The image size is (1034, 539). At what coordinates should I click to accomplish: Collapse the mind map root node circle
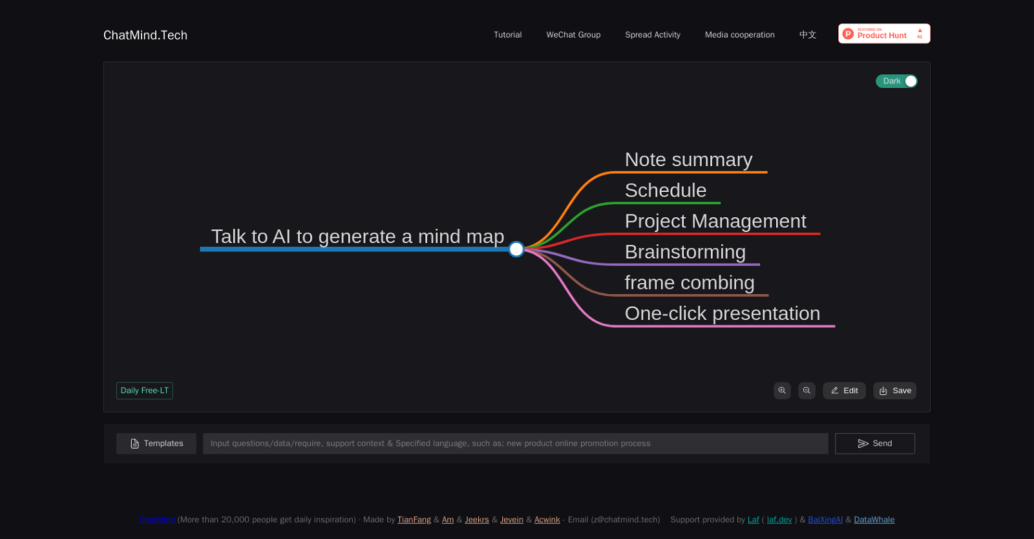point(516,249)
